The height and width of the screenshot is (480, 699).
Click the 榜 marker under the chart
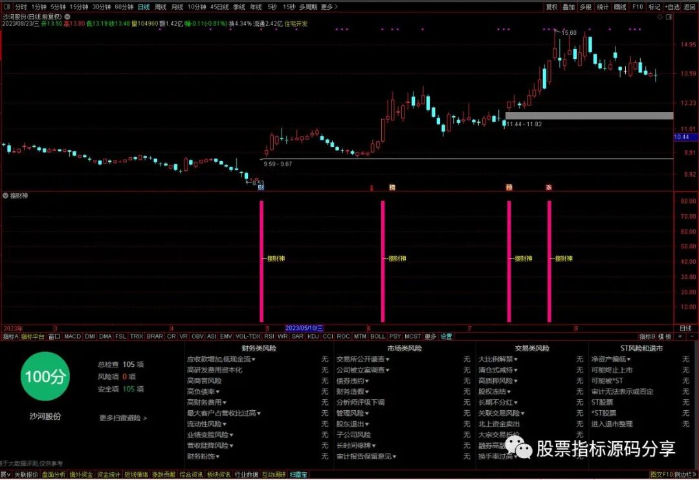(392, 187)
